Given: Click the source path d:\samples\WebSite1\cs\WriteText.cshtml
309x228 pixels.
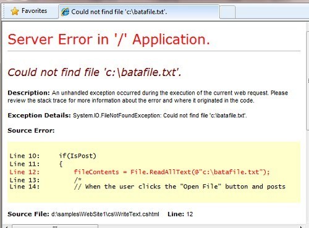Looking at the screenshot, I should (105, 214).
